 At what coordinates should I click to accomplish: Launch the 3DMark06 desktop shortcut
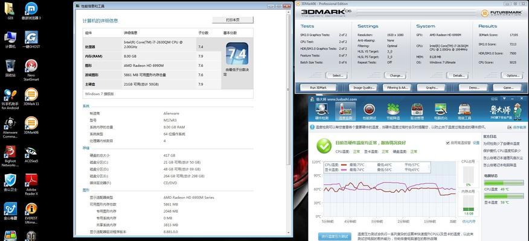(x=31, y=125)
